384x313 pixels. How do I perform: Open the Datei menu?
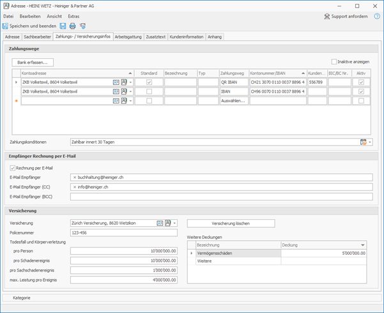tap(8, 17)
